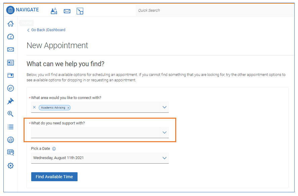This screenshot has height=196, width=298.
Task: Click the Go Back link
Action: (38, 30)
